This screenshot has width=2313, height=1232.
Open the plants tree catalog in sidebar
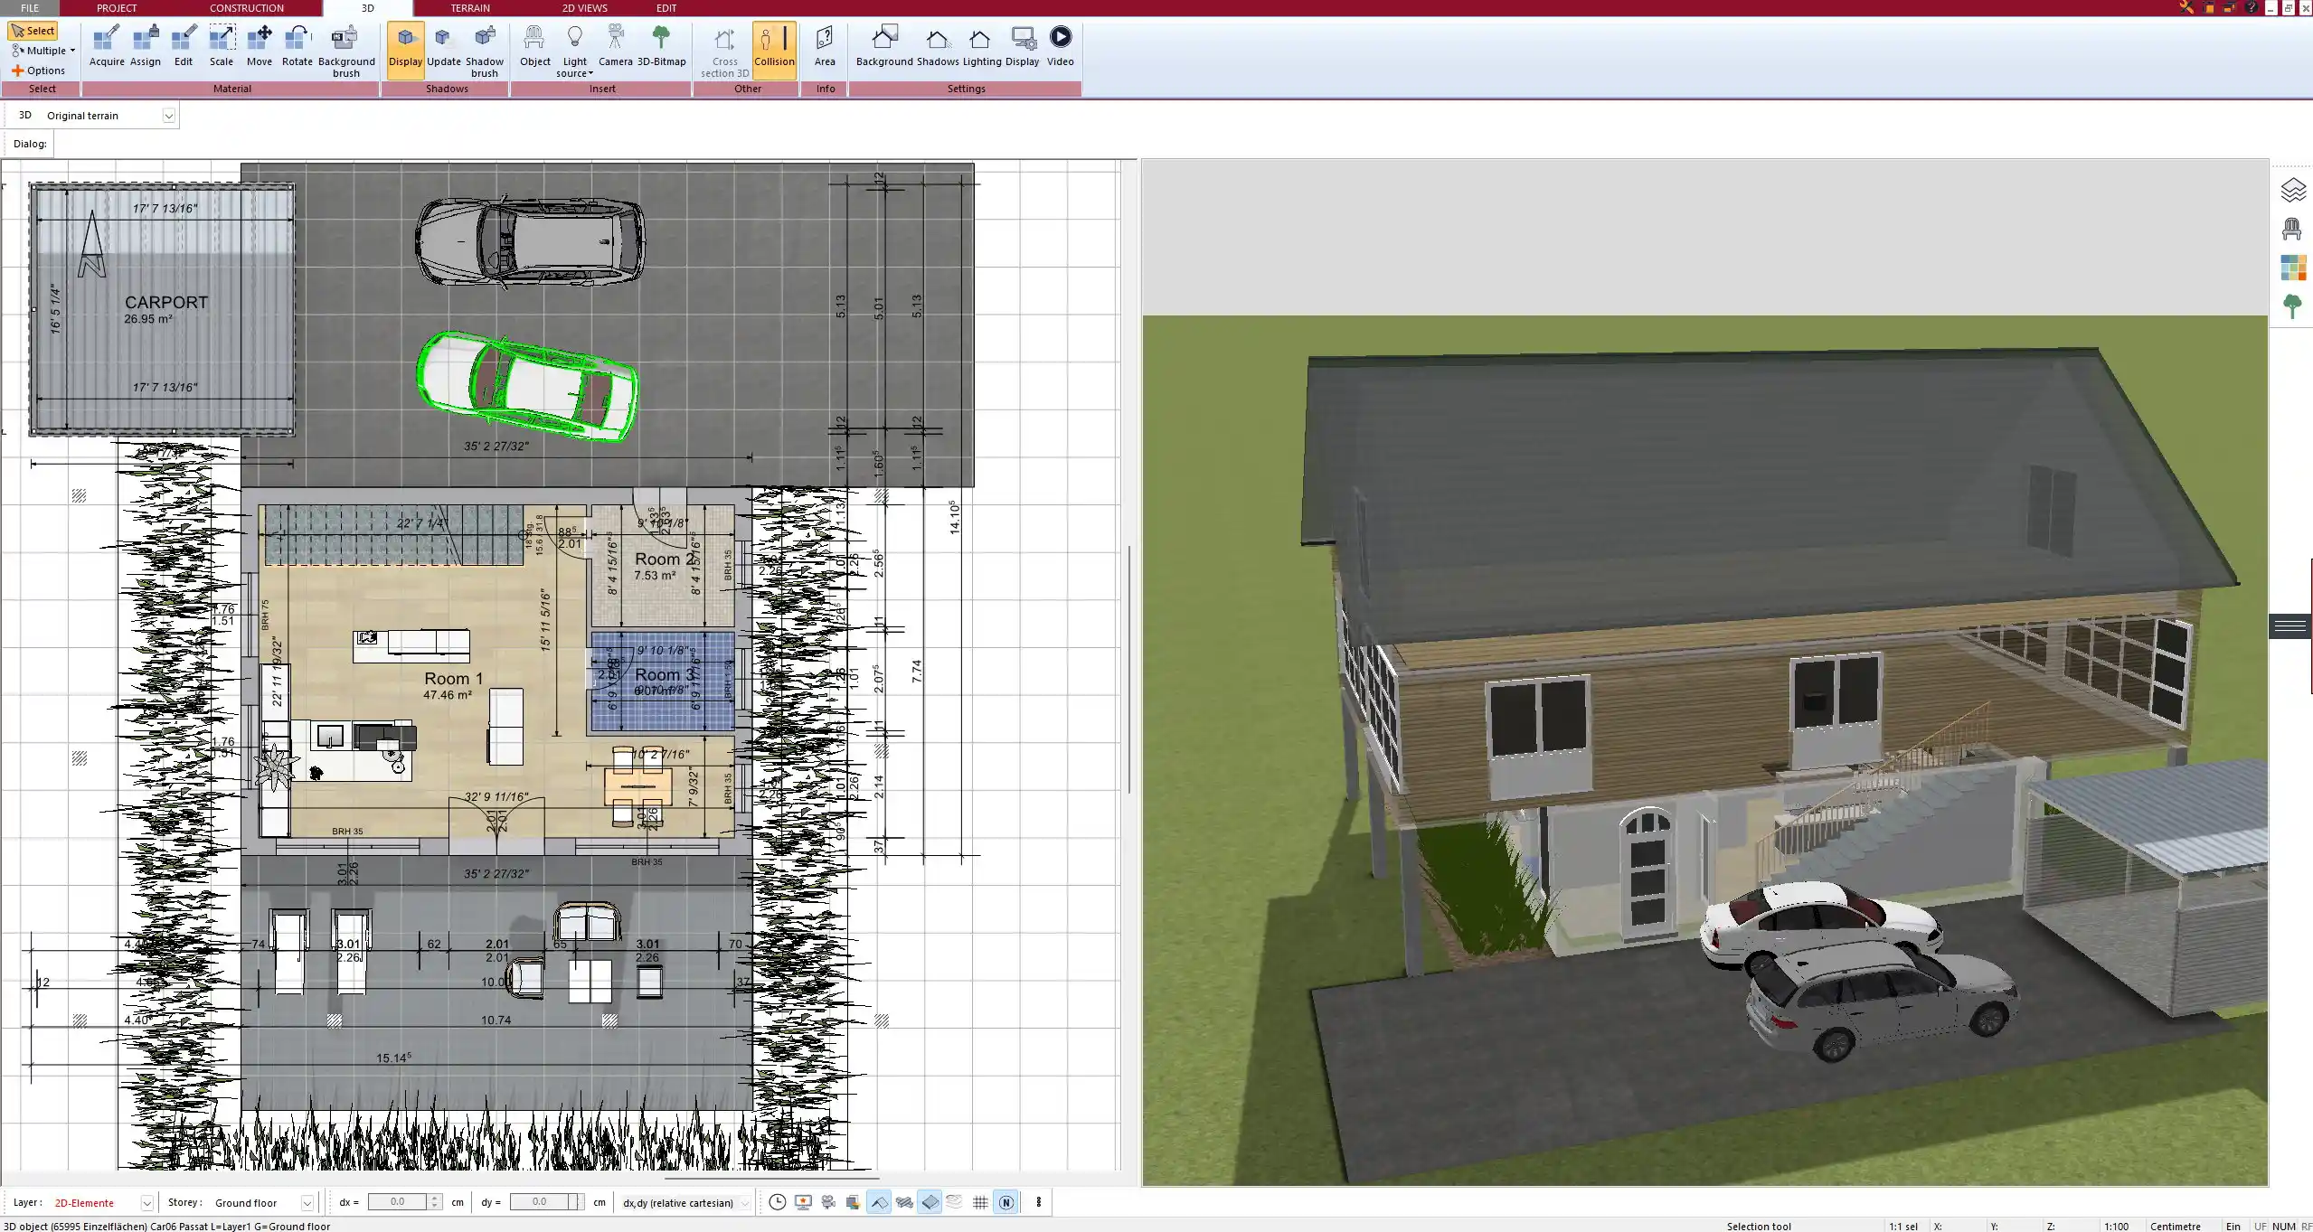click(x=2292, y=306)
